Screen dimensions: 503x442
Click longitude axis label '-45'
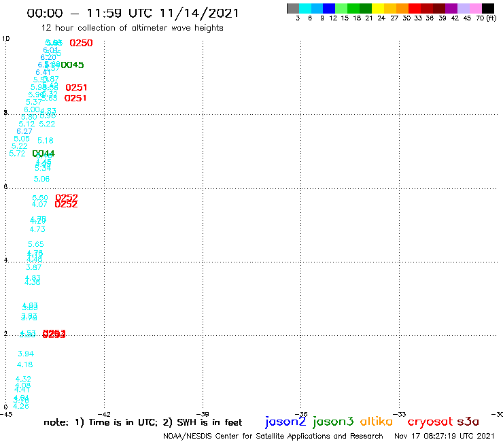(x=6, y=414)
